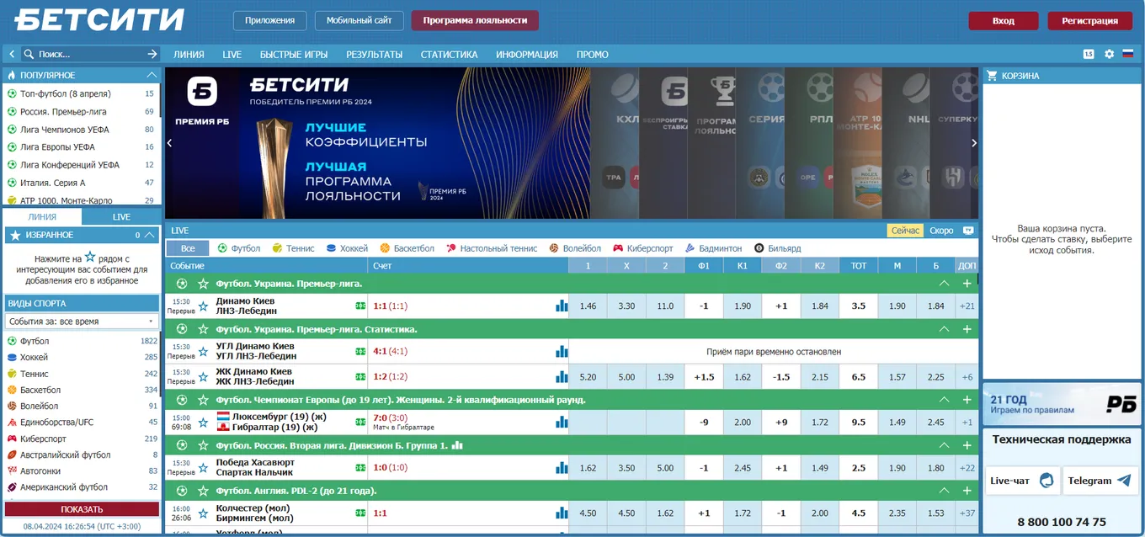Screen dimensions: 1145x537
Task: Open Telegram support channel
Action: 1100,481
